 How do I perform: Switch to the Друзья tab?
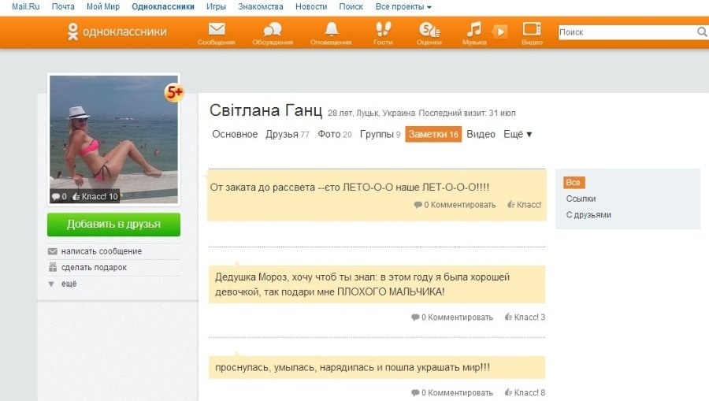tap(282, 135)
